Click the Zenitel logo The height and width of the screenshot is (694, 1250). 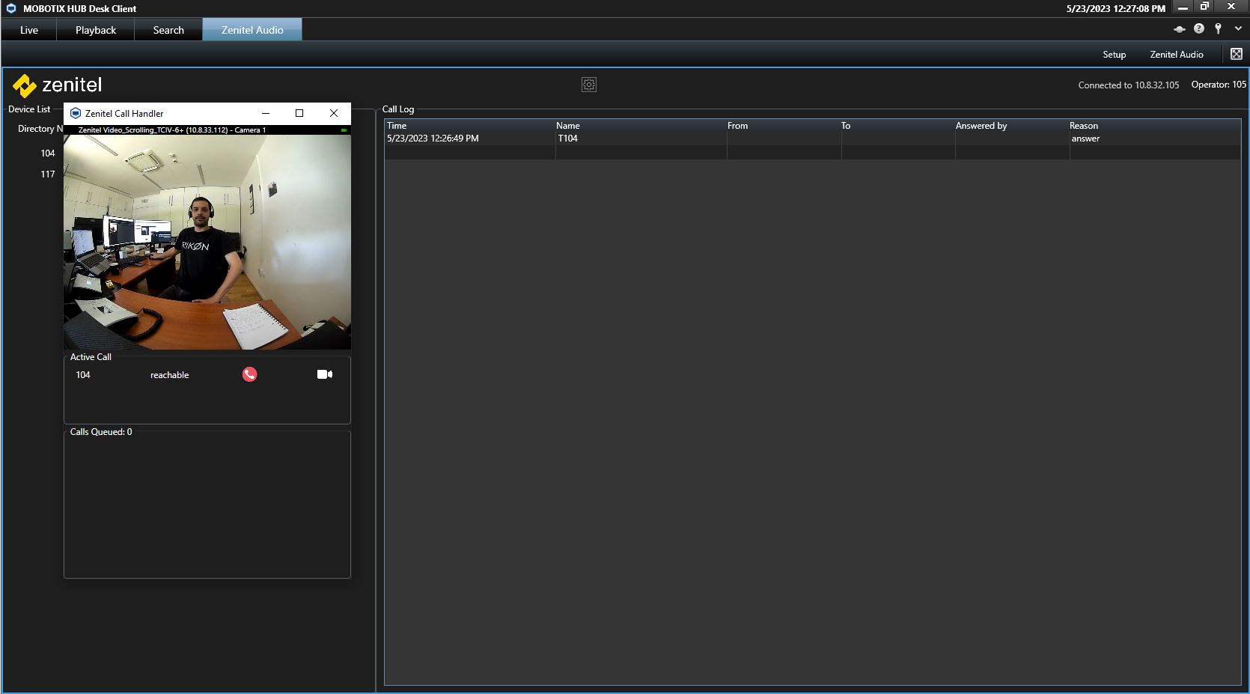click(x=58, y=85)
